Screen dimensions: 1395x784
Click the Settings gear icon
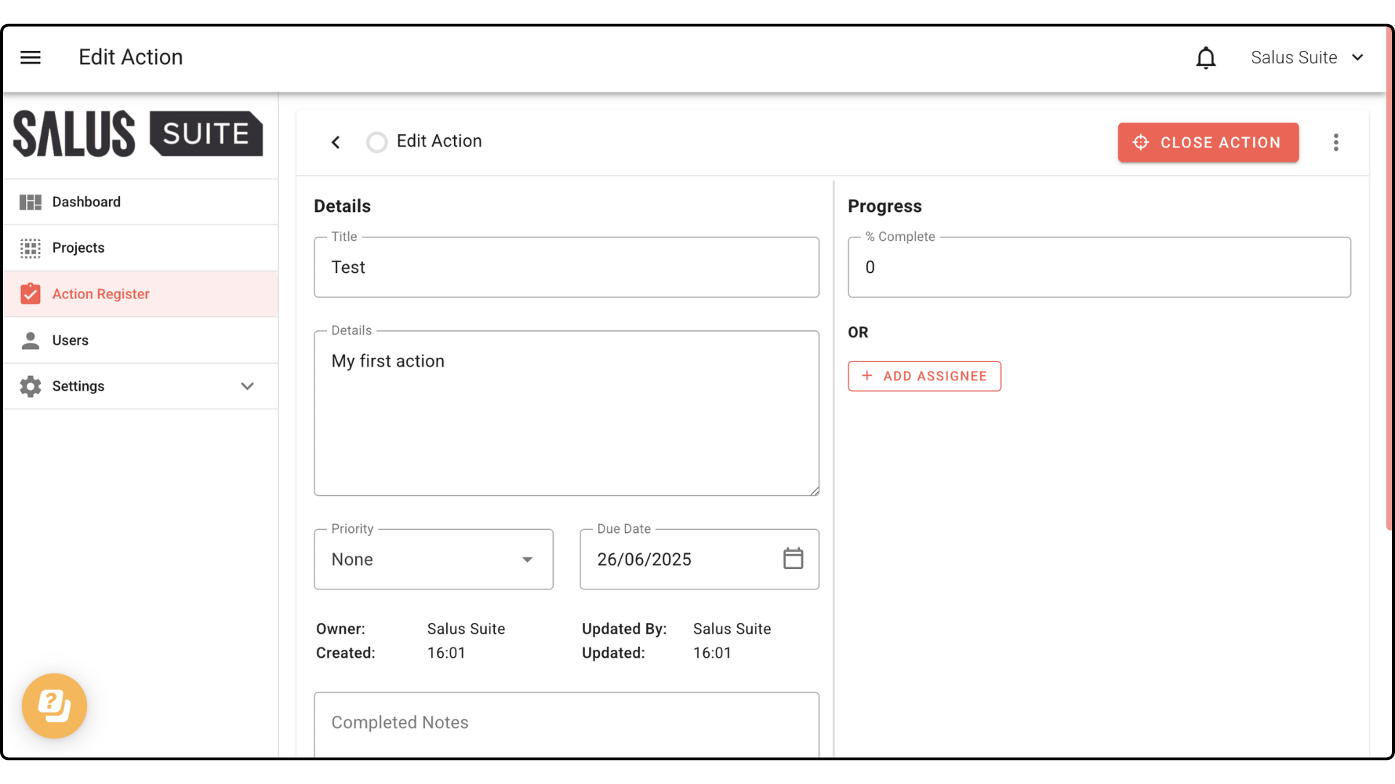click(31, 385)
